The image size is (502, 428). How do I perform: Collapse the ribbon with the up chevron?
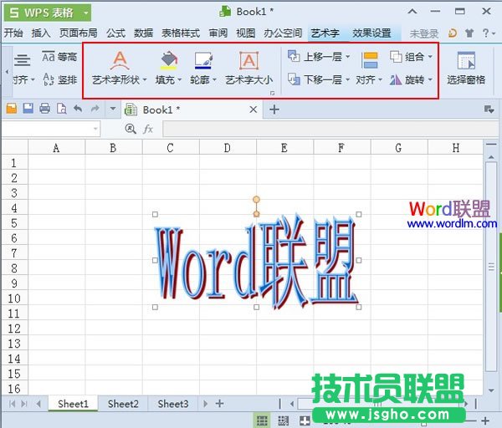coord(412,12)
